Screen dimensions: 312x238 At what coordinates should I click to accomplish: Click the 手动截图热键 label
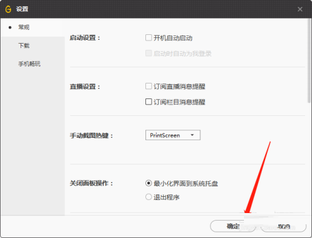91,136
